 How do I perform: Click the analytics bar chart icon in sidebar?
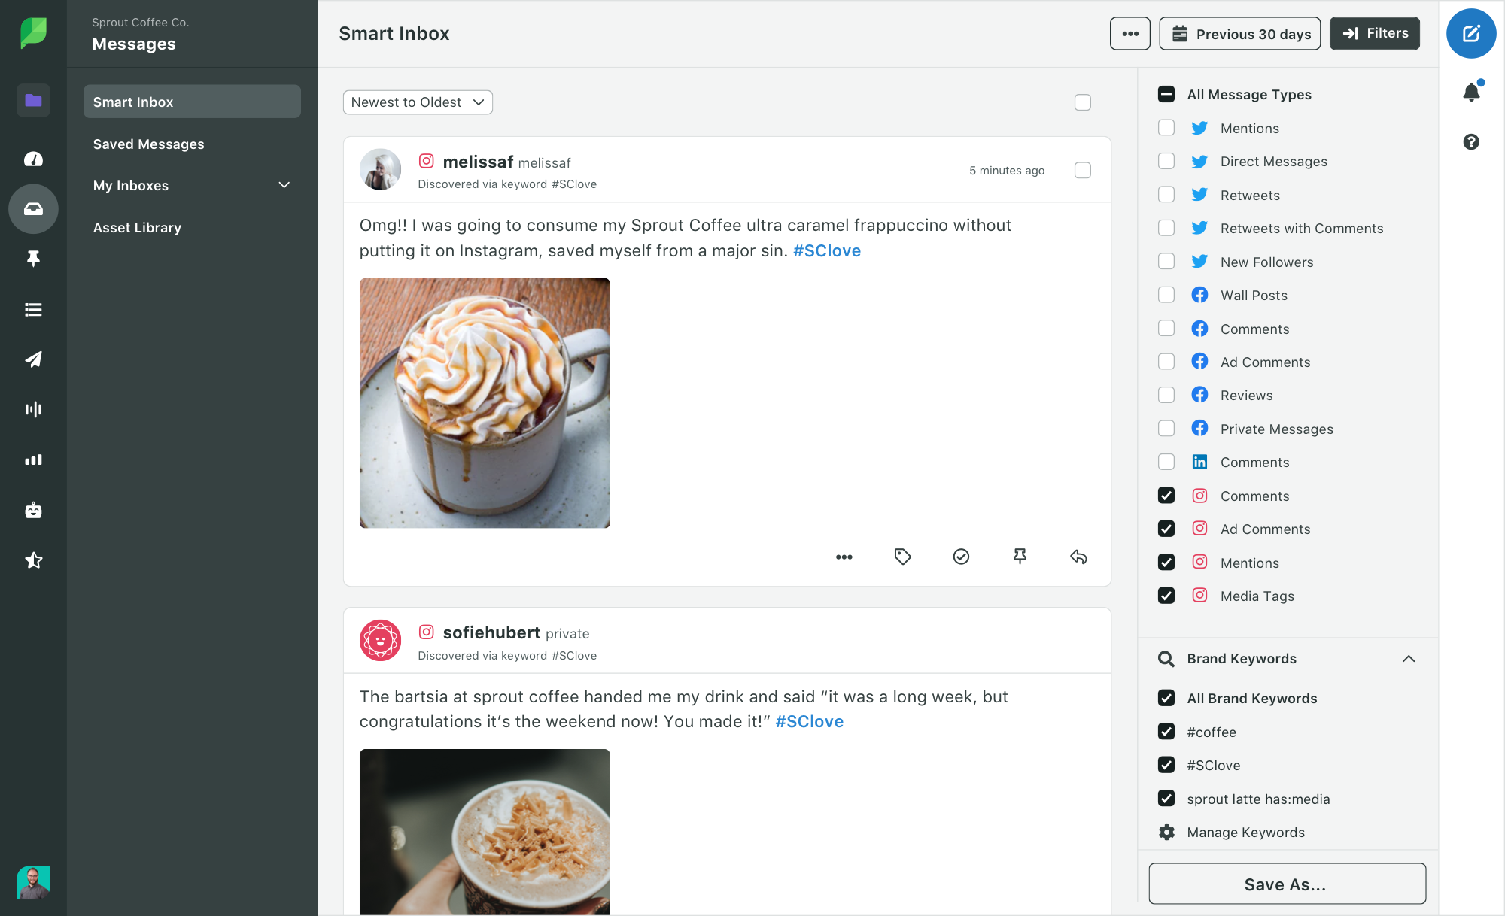coord(33,460)
